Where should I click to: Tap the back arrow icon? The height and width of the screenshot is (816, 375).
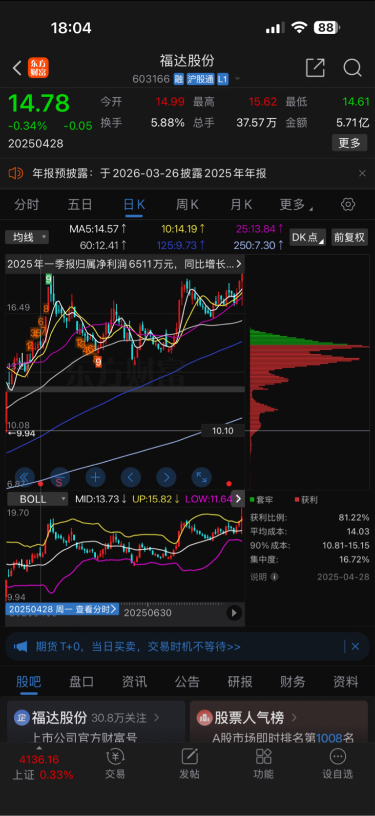(x=17, y=68)
